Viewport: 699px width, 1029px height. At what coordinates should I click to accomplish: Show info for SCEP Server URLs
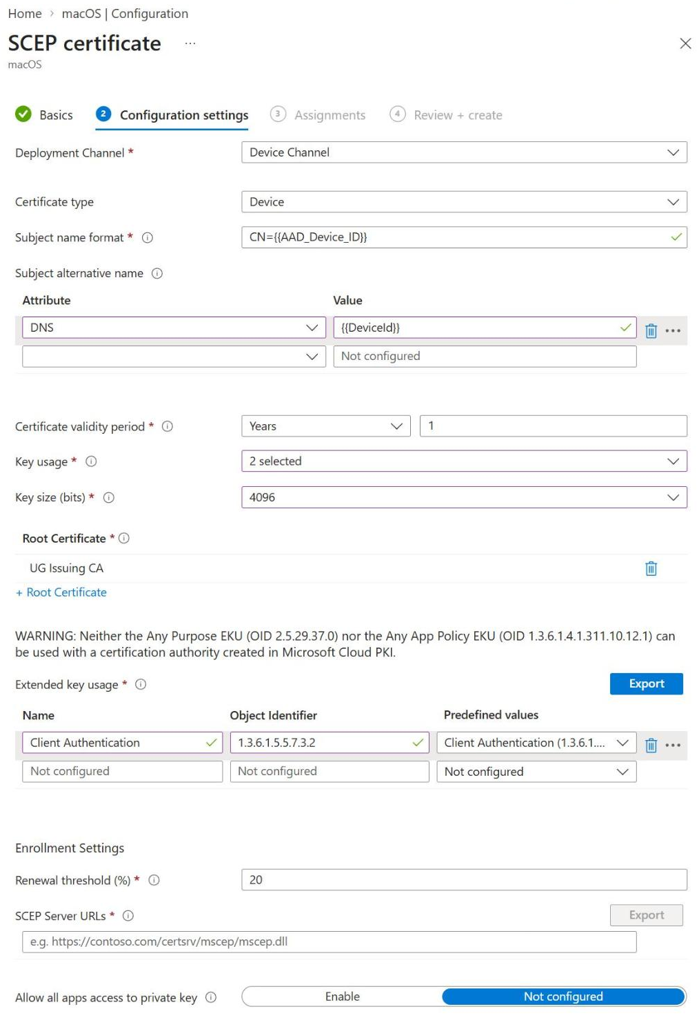pos(128,917)
